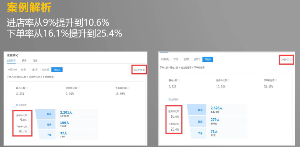The width and height of the screenshot is (300, 147).
Task: Click 自定义 button in the 2022-03-11 panel
Action: [57, 70]
